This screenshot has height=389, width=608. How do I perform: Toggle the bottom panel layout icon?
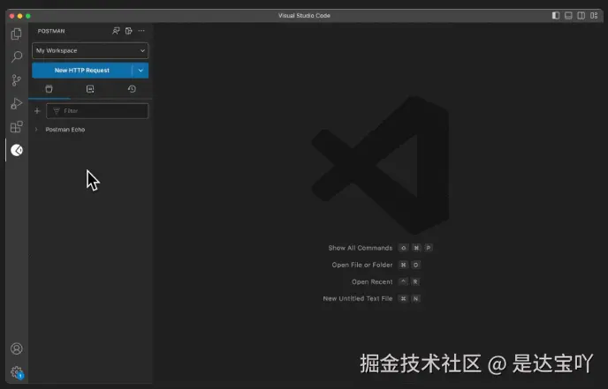(x=568, y=16)
